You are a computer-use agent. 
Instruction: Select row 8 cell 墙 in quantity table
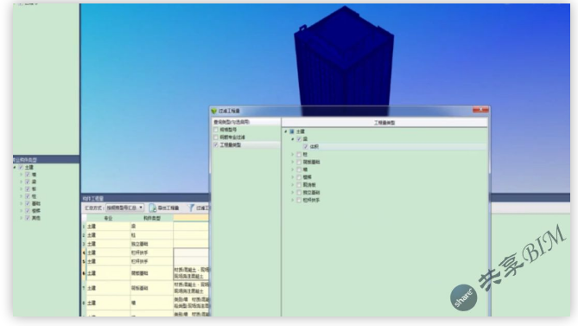coord(152,303)
